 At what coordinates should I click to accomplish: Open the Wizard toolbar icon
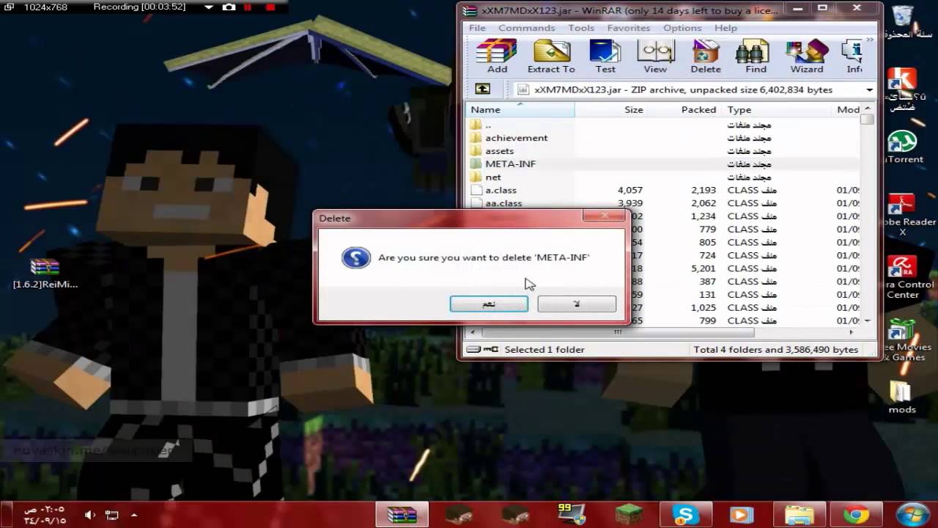(x=807, y=56)
